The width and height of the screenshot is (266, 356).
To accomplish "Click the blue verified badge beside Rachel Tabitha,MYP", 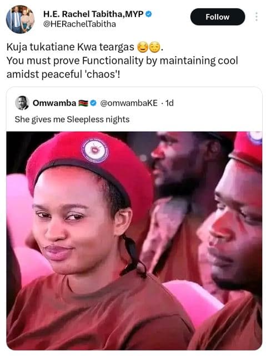I will coord(148,14).
